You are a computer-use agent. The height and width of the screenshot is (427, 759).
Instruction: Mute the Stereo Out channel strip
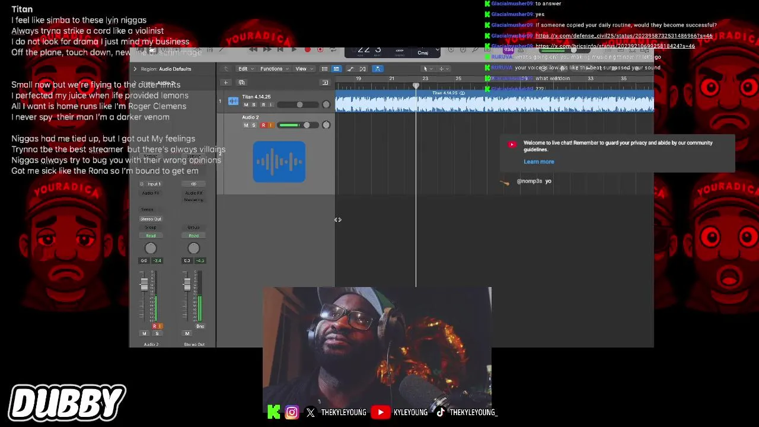[187, 334]
